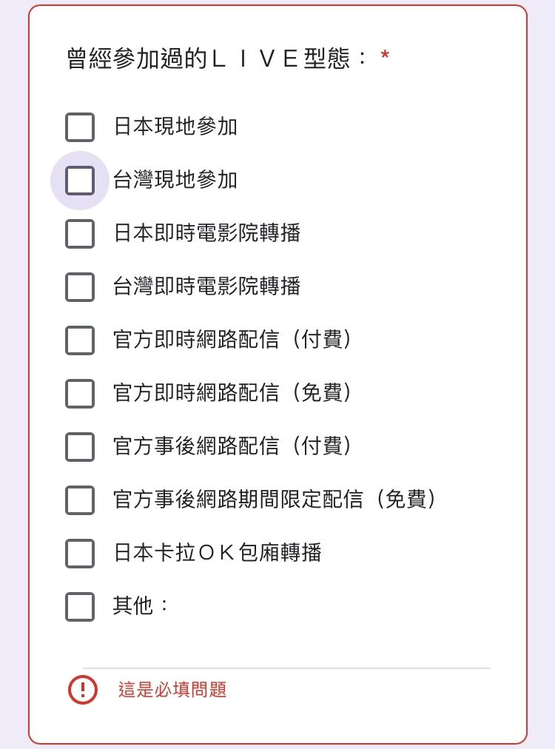555x749 pixels.
Task: Check 官方事後網路期間限定配信（免費） box
Action: [80, 500]
